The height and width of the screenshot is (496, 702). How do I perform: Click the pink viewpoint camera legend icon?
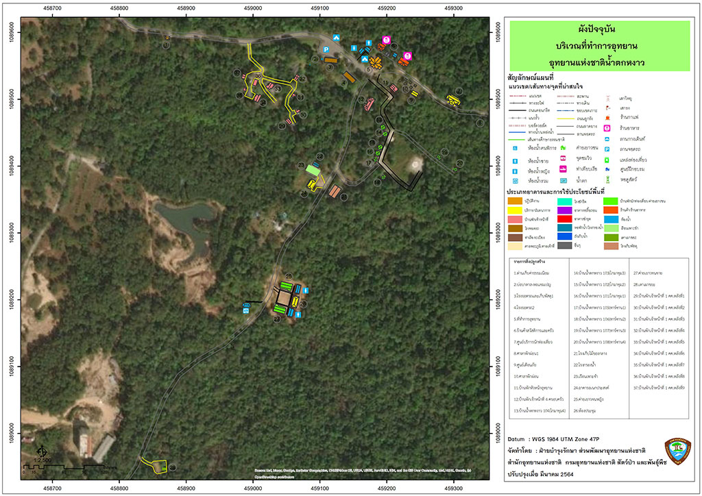(x=563, y=158)
